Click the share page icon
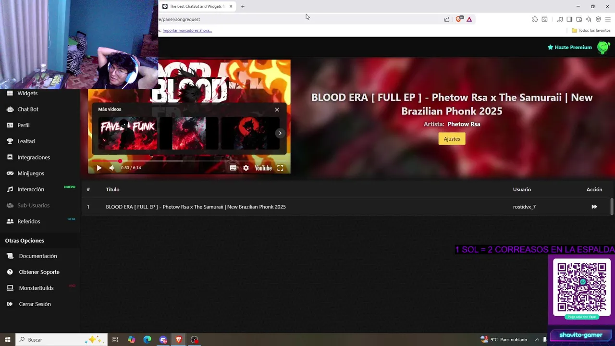The image size is (615, 346). (447, 19)
